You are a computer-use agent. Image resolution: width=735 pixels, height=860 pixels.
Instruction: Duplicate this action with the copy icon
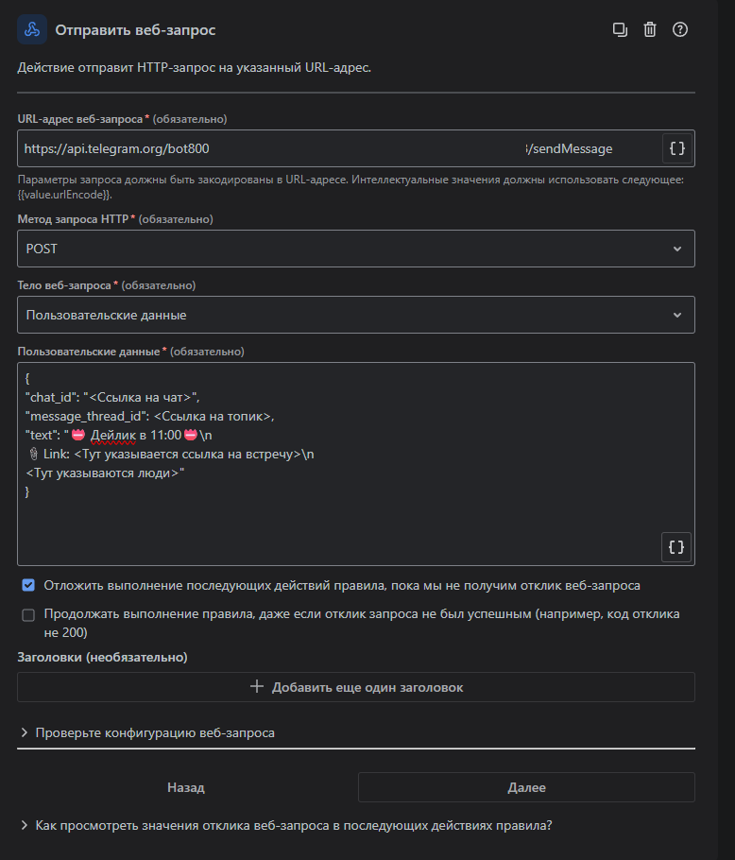pyautogui.click(x=620, y=30)
